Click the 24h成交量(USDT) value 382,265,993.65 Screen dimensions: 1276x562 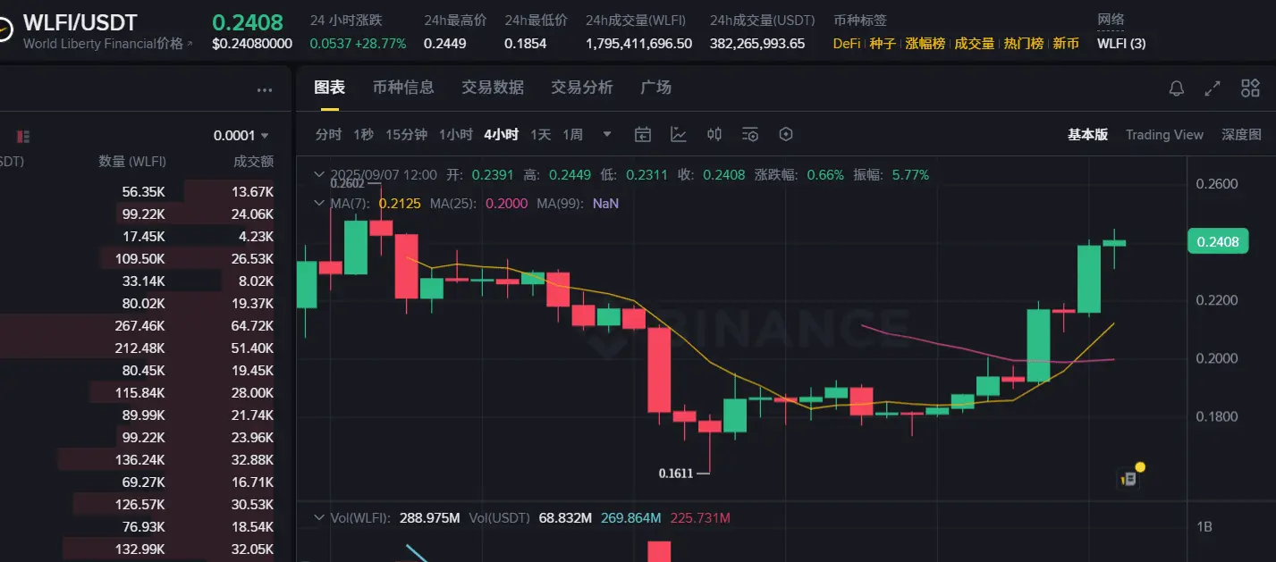point(757,43)
